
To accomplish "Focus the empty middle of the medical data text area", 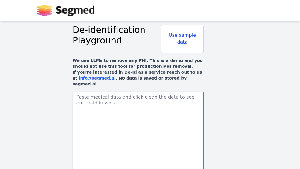I will tap(138, 135).
